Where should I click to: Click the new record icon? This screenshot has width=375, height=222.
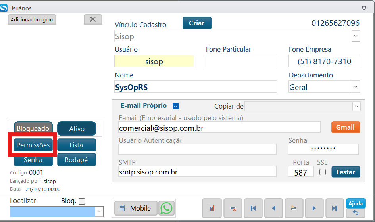click(x=294, y=208)
